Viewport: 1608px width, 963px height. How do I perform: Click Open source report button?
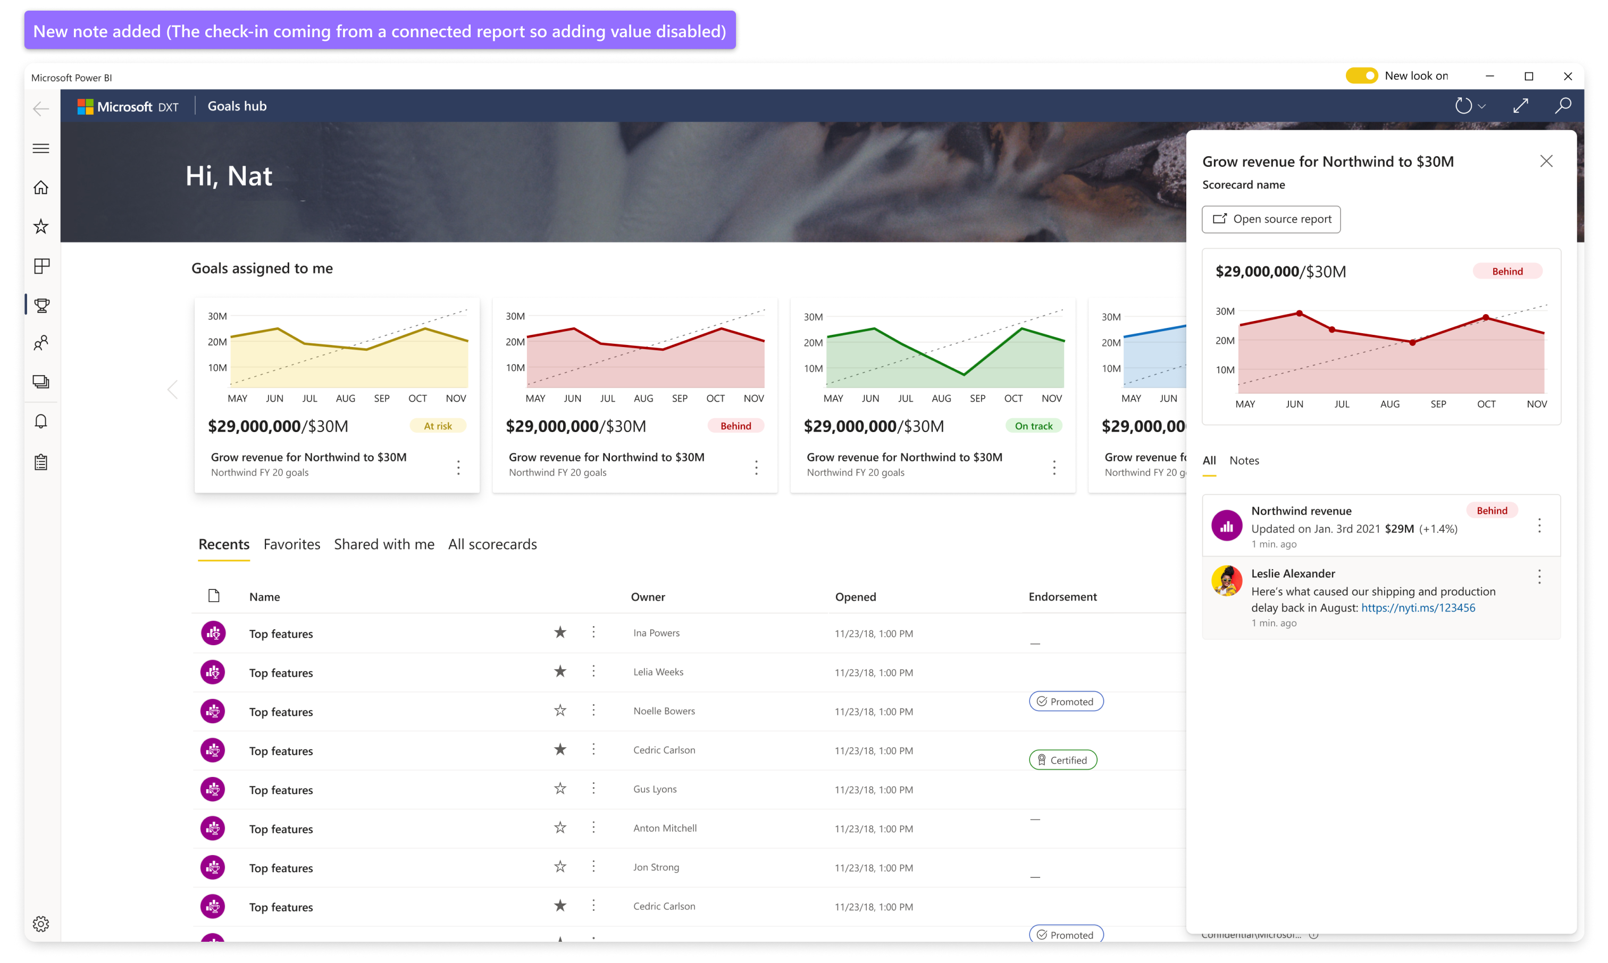(x=1271, y=218)
